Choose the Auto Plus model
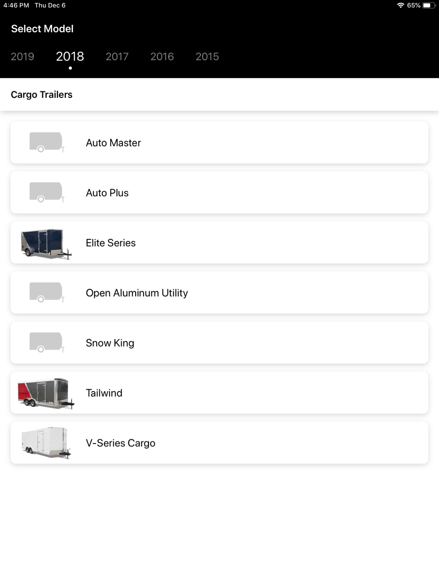Viewport: 439px width, 586px height. pyautogui.click(x=107, y=193)
